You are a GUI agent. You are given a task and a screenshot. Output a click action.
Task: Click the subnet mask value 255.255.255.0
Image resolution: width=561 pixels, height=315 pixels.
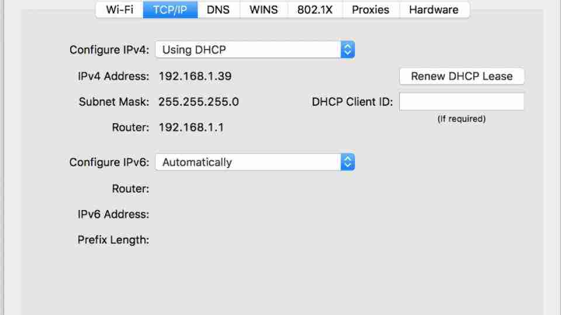198,102
